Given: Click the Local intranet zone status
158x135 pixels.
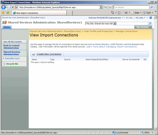Looking at the screenshot, I should click(120, 133).
